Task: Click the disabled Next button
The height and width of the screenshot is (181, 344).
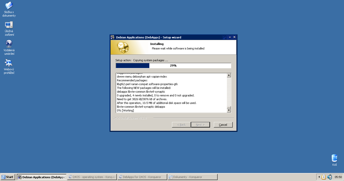Action: 200,125
